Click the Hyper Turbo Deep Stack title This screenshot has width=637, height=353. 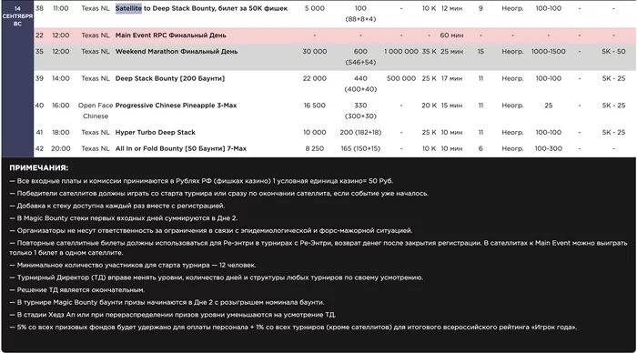156,133
